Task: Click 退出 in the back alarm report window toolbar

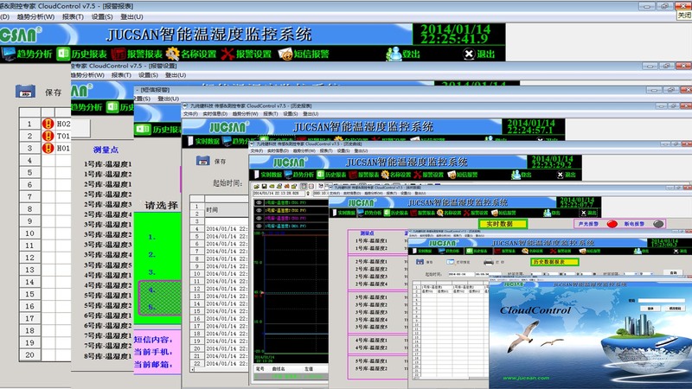Action: pyautogui.click(x=479, y=54)
